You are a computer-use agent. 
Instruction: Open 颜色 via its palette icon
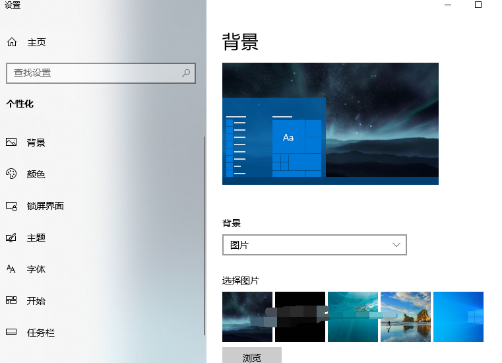[x=11, y=174]
